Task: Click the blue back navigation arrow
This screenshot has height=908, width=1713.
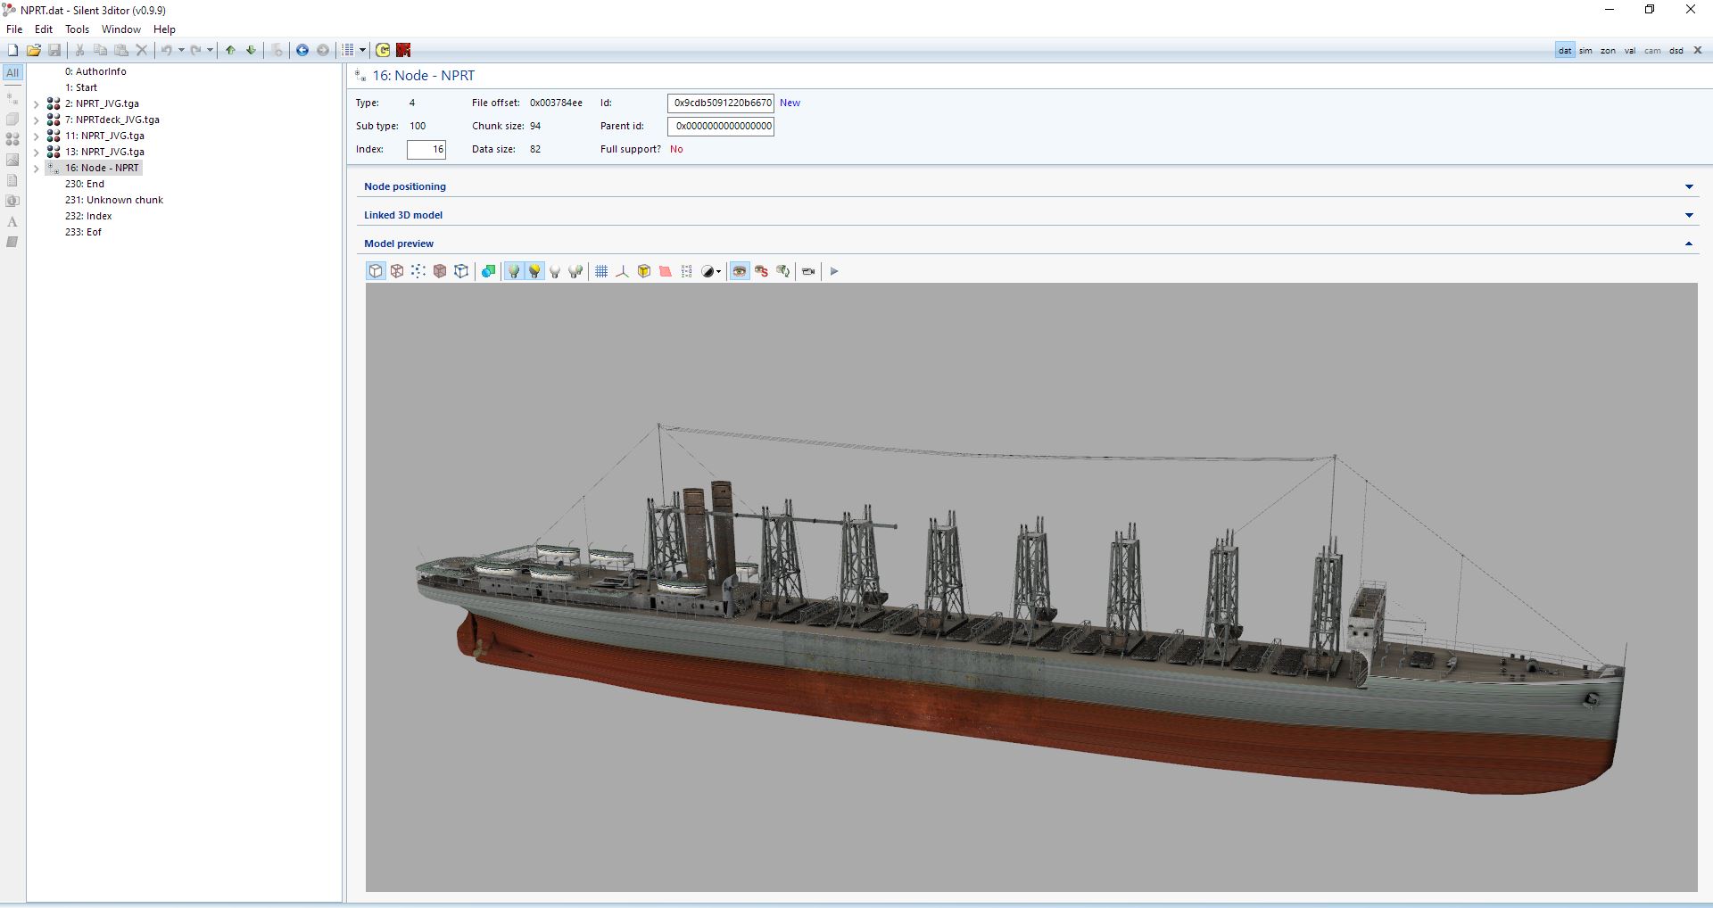Action: [x=302, y=50]
